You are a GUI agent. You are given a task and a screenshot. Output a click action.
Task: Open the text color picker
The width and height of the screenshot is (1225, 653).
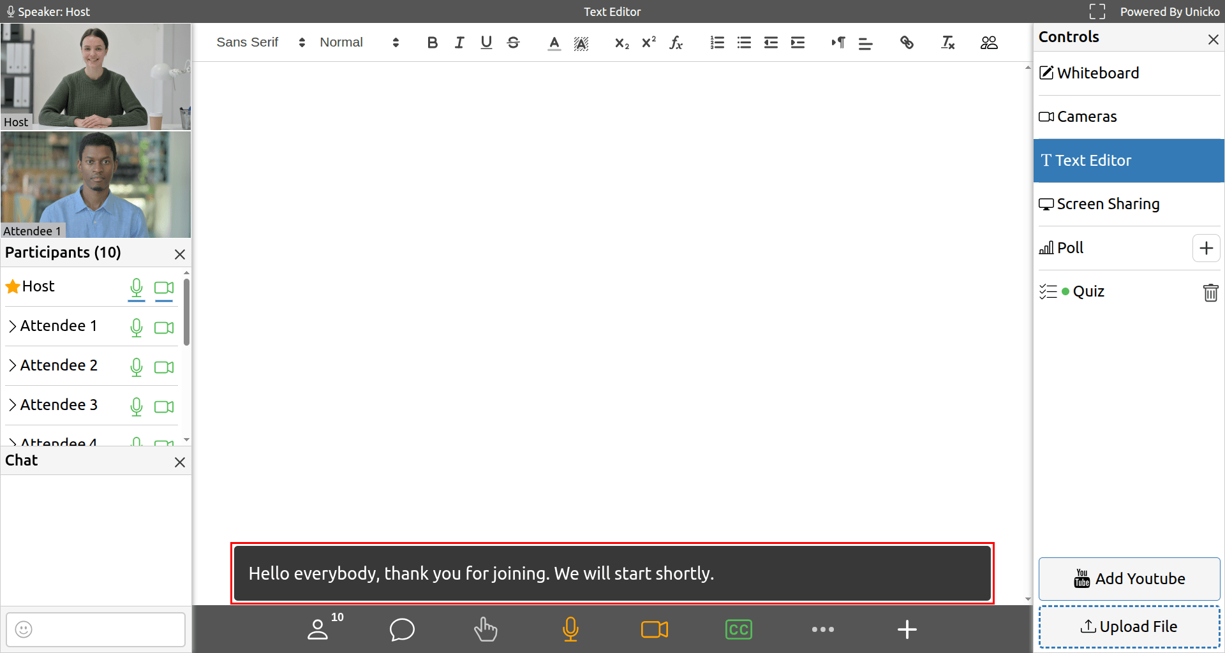click(554, 43)
